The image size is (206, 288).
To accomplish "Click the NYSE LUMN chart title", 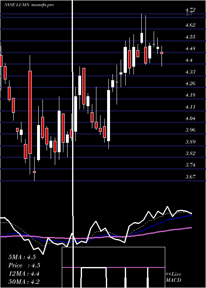I will click(29, 5).
